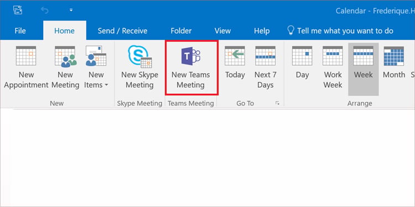The width and height of the screenshot is (415, 207).
Task: Show the Next 7 Days
Action: tap(265, 67)
